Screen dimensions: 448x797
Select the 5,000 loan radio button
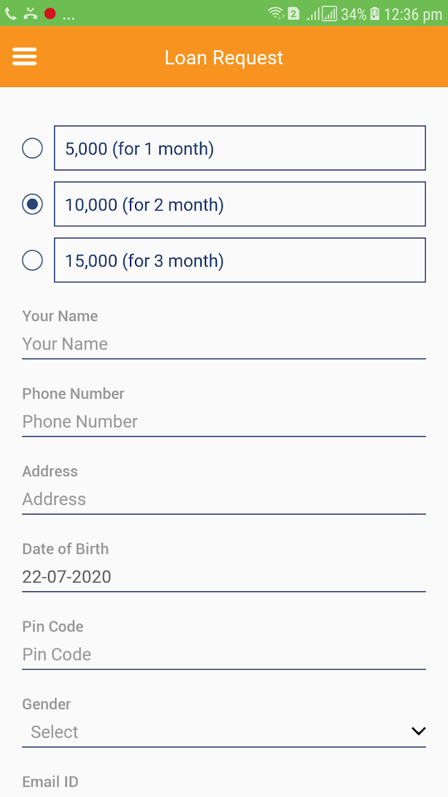(33, 148)
